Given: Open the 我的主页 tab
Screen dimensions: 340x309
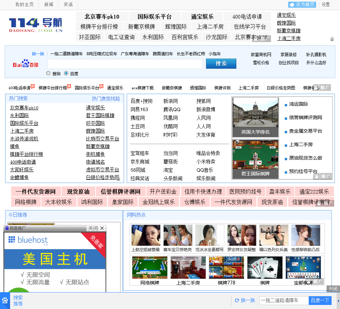Looking at the screenshot, I should [x=25, y=5].
